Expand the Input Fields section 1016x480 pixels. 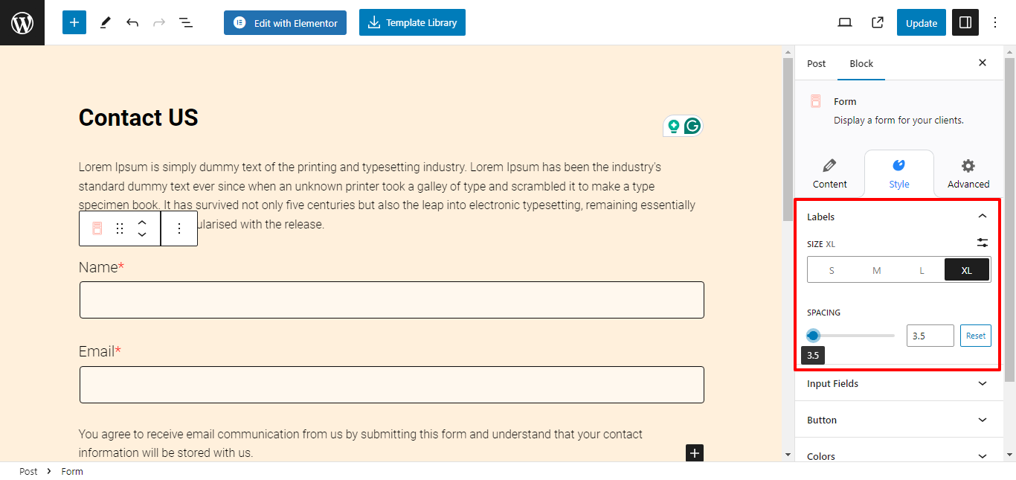click(x=899, y=383)
